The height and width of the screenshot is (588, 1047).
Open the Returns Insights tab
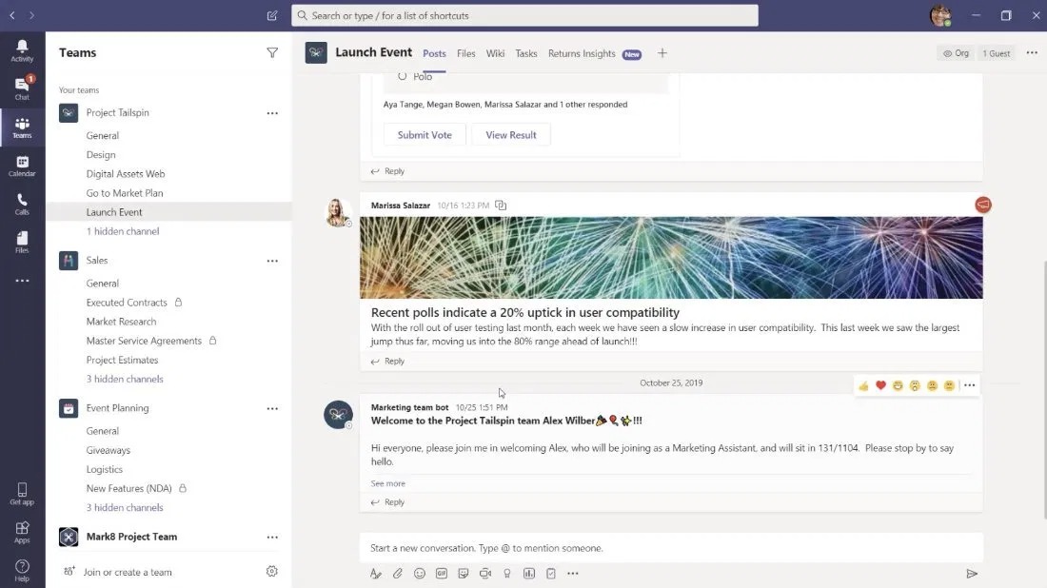click(x=582, y=53)
